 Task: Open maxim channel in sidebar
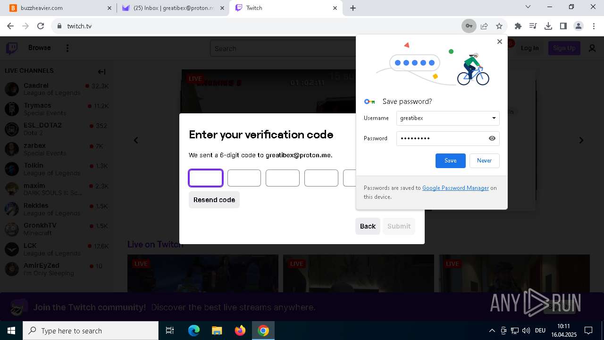pyautogui.click(x=57, y=189)
